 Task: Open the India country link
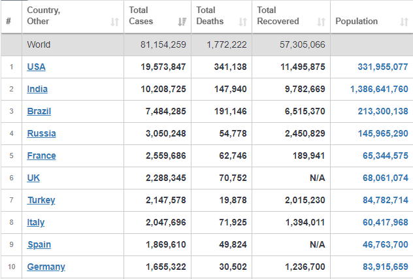pos(37,89)
